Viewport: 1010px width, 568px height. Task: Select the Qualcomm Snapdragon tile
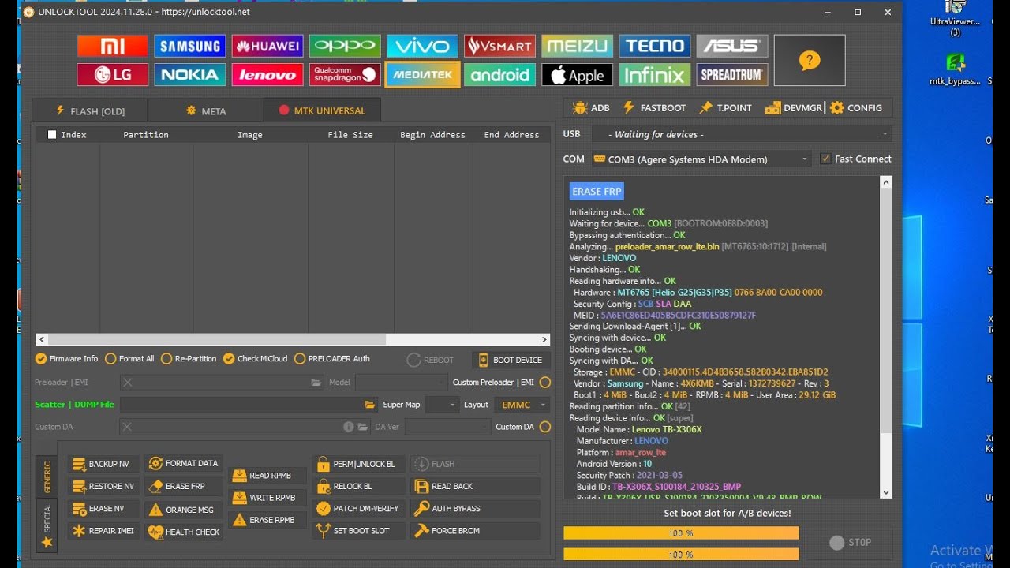coord(345,75)
